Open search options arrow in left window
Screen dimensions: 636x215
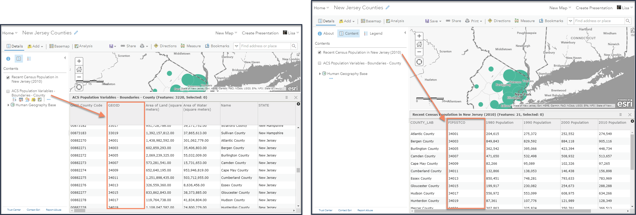(237, 46)
